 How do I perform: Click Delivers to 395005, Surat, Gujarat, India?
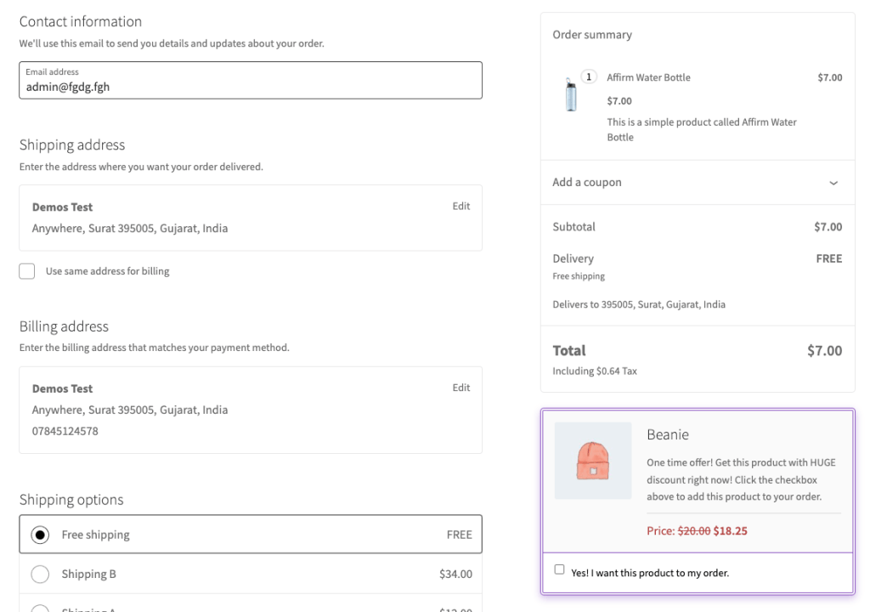(x=639, y=304)
